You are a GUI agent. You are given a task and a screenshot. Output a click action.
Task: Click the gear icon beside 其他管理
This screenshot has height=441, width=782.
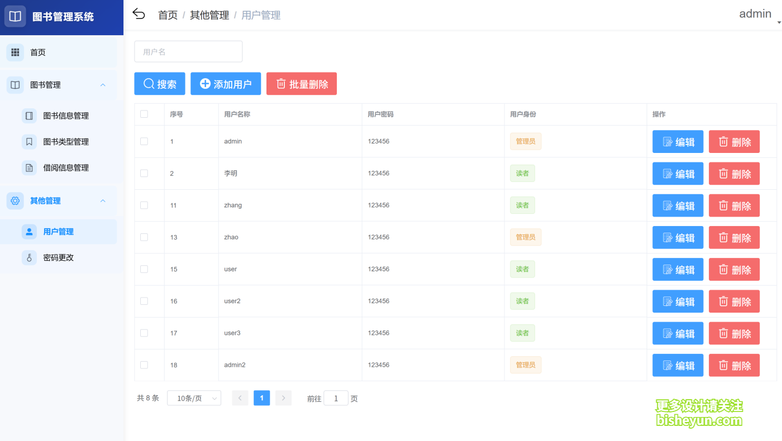click(x=15, y=201)
